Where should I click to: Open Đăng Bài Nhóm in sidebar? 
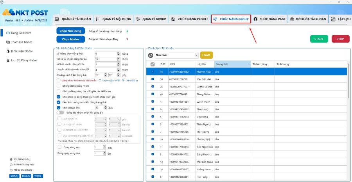[x=19, y=33]
